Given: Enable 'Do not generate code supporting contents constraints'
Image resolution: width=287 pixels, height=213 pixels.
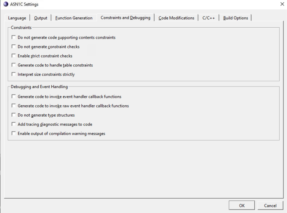Looking at the screenshot, I should click(x=14, y=37).
